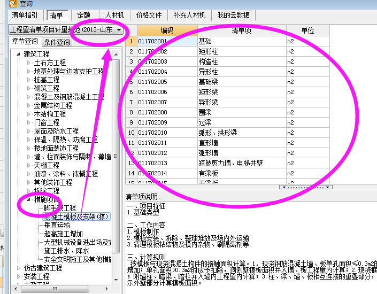Select the 过梁 row
Image resolution: width=377 pixels, height=294 pixels.
pos(228,122)
